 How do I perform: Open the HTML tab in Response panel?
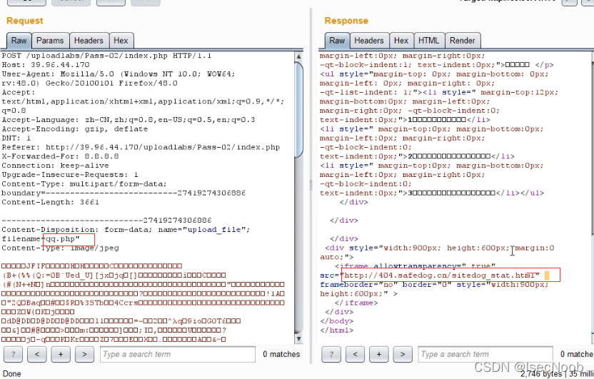pos(428,41)
